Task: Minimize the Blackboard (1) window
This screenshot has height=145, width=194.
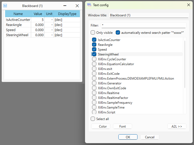Action: pyautogui.click(x=65, y=6)
